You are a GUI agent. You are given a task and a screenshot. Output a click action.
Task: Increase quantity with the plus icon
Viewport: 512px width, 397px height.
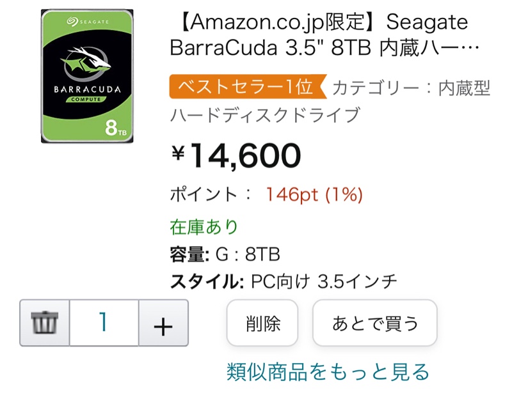163,323
